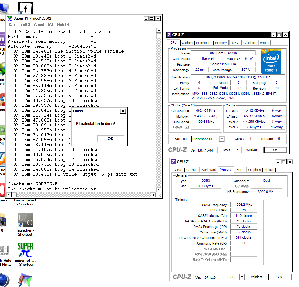299x287 pixels.
Task: Click Validate in lower CPU-Z window
Action: [x=257, y=277]
